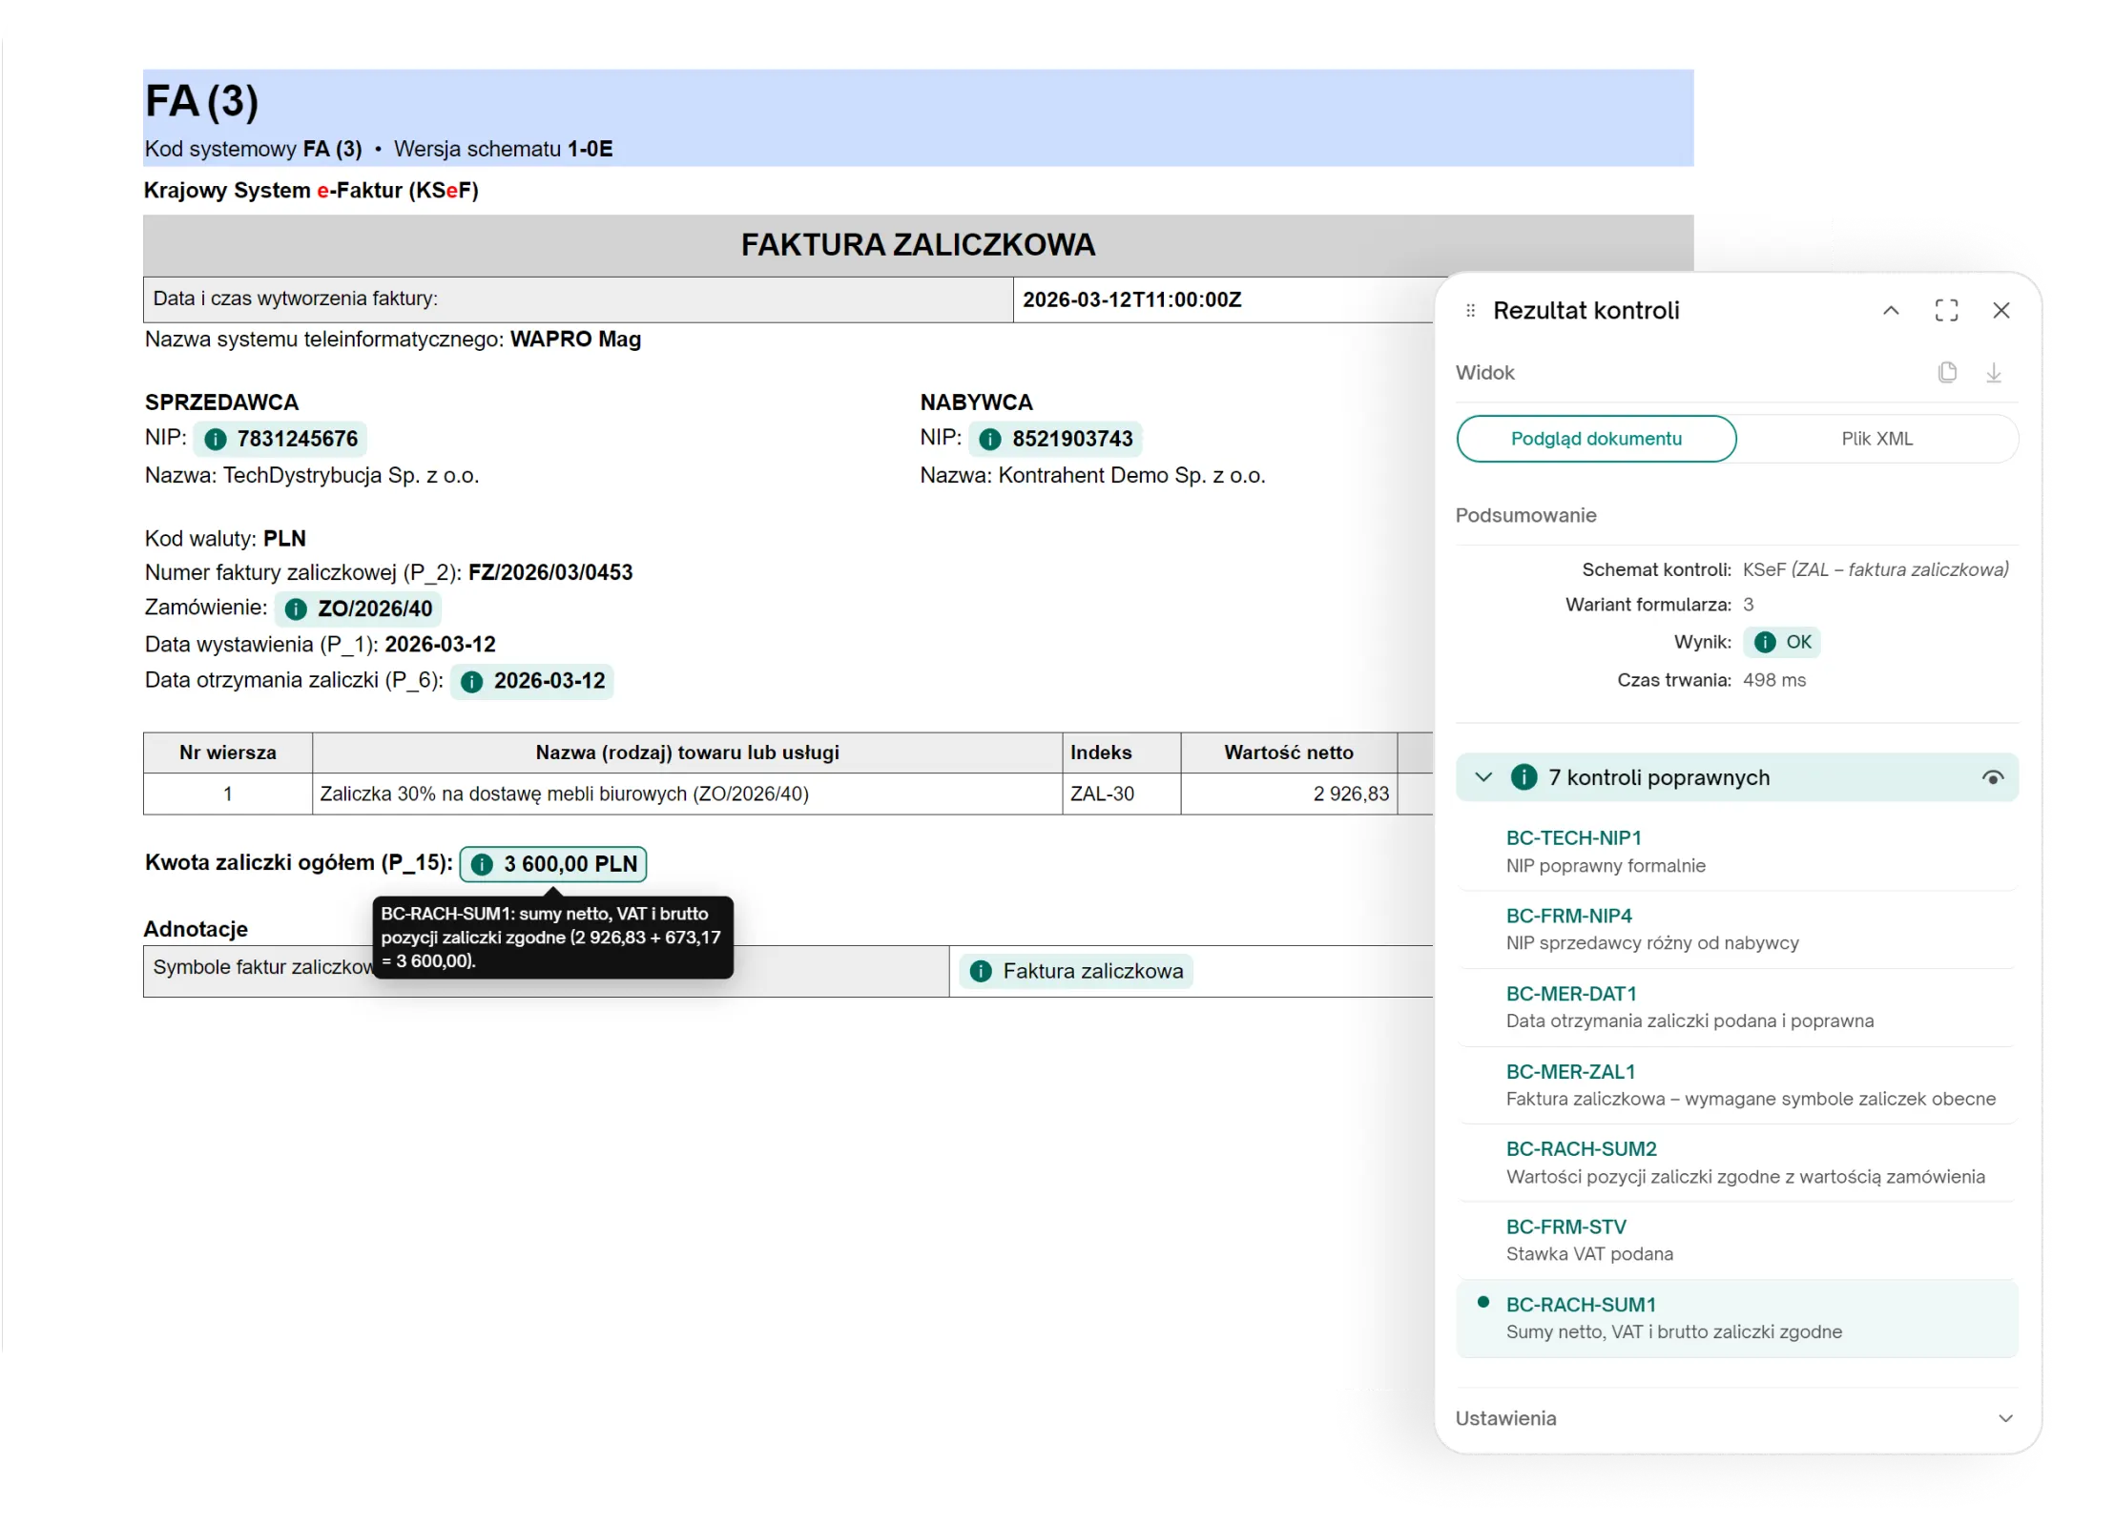The image size is (2114, 1526).
Task: Click info icon on buyer NIP 8521903743
Action: 990,439
